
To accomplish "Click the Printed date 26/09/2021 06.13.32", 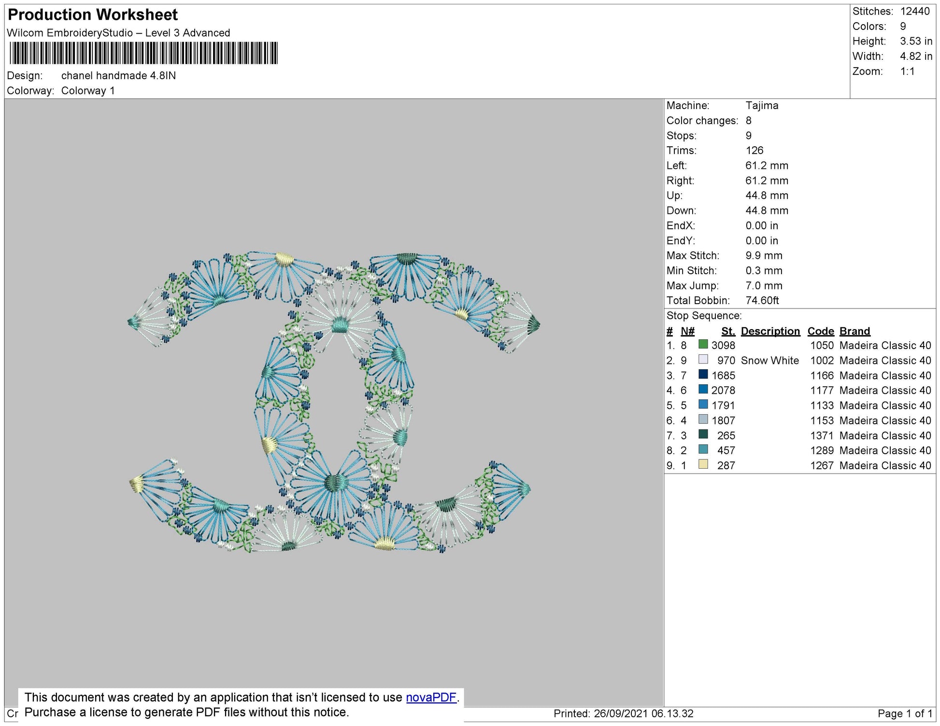I will point(643,713).
